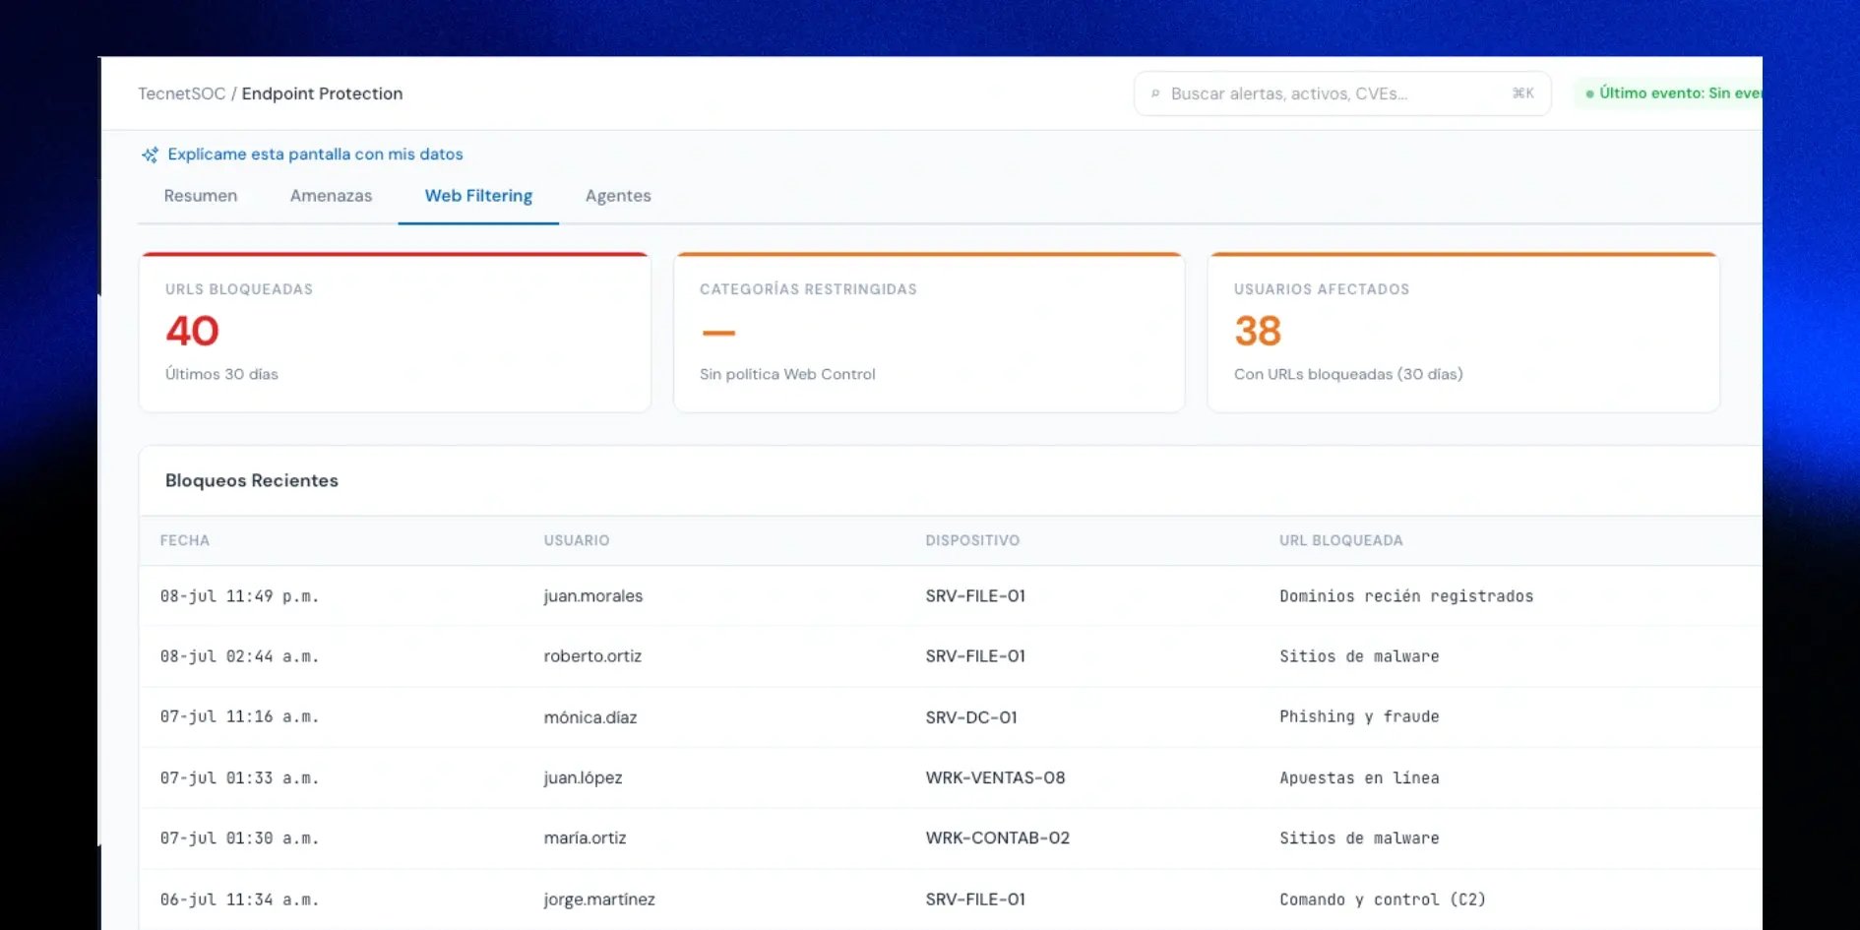Click device SRV-DC-01
This screenshot has height=930, width=1860.
(971, 717)
